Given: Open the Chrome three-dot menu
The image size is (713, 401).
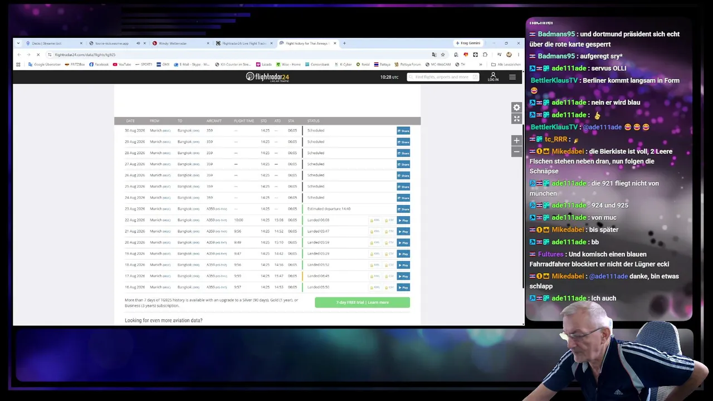Looking at the screenshot, I should click(x=519, y=55).
